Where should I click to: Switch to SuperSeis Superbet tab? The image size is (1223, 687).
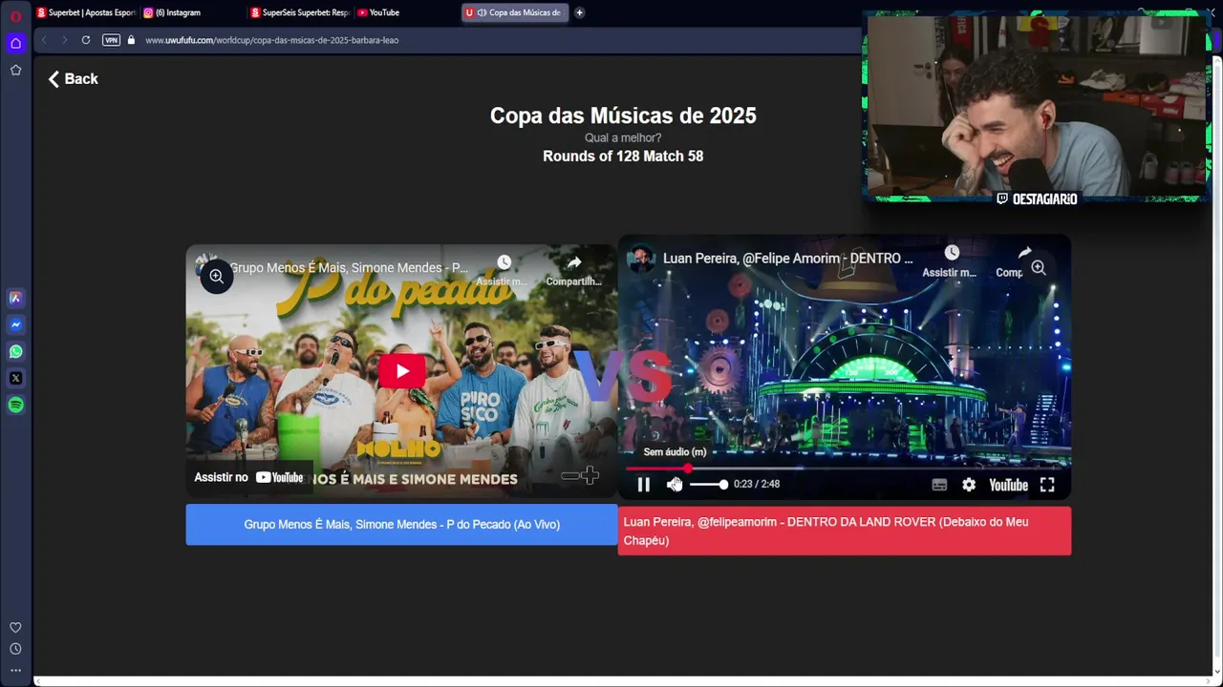coord(300,12)
